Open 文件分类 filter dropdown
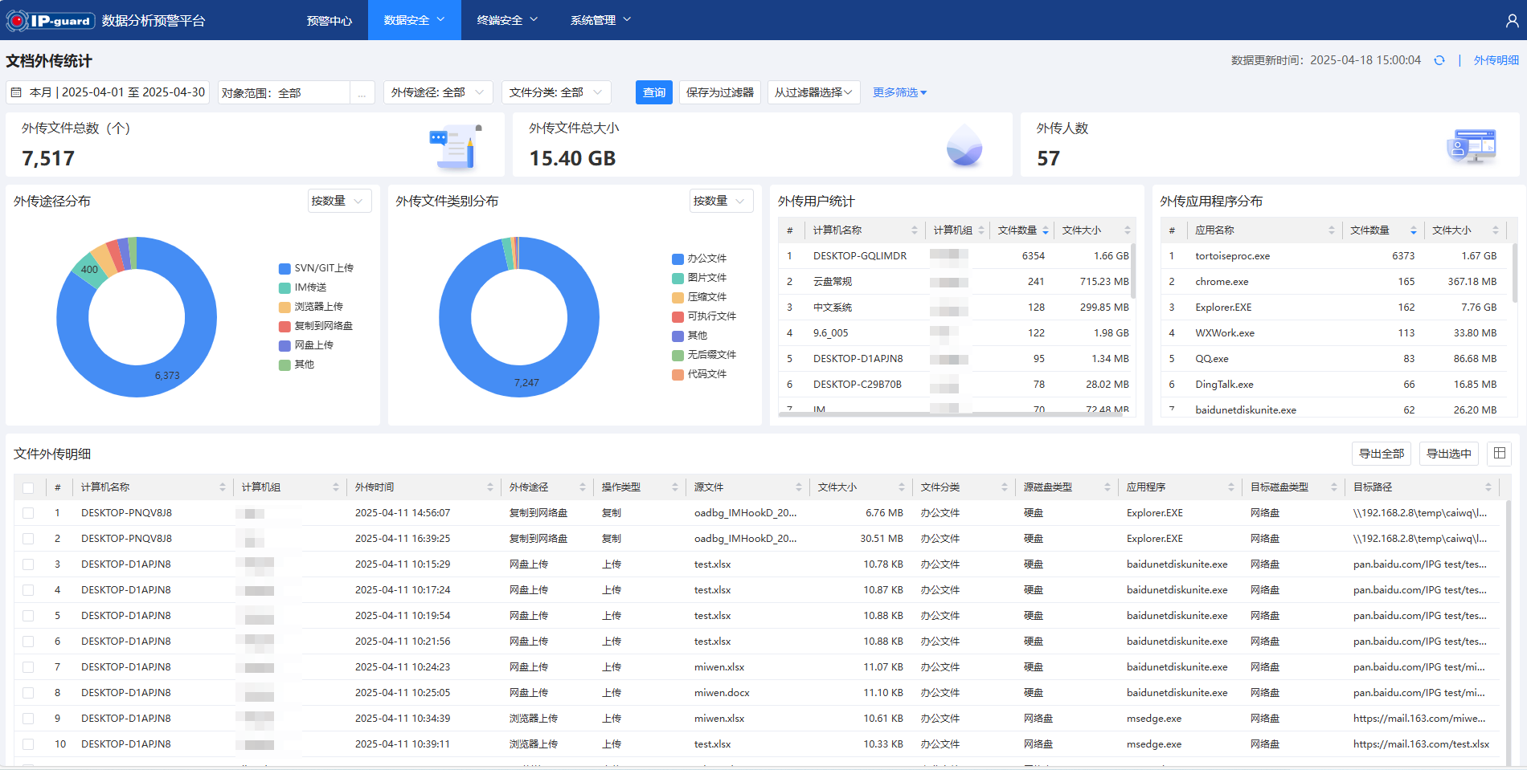 [x=556, y=92]
